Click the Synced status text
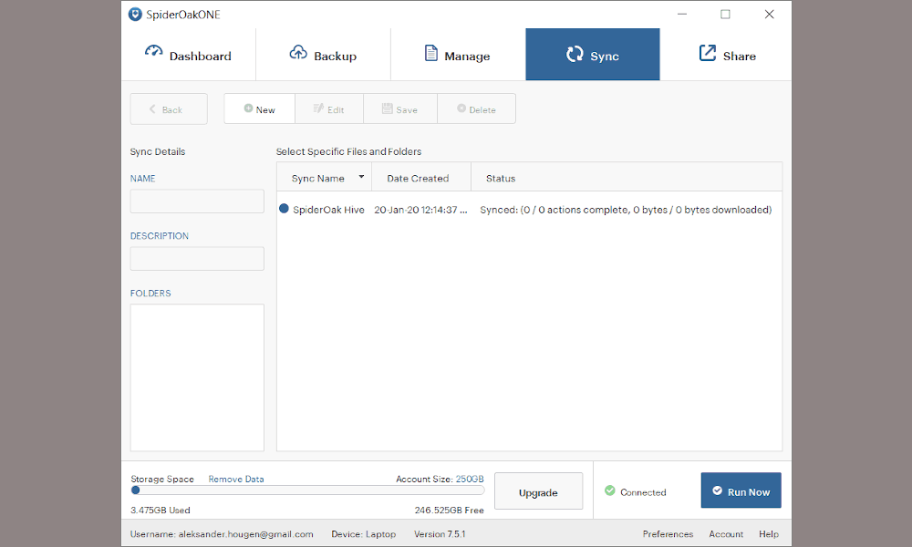This screenshot has width=912, height=547. coord(626,210)
